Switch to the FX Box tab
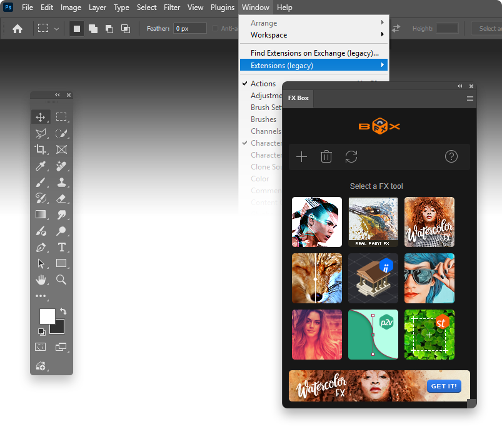 (298, 98)
